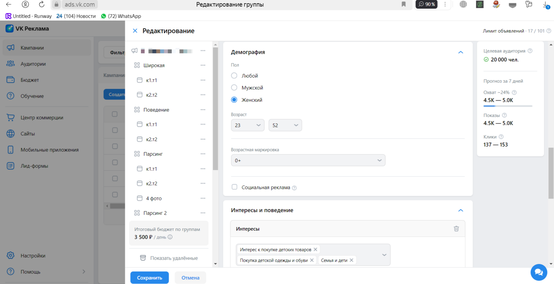This screenshot has height=284, width=554.
Task: Click info icon beside Социальная реклама
Action: [x=294, y=188]
